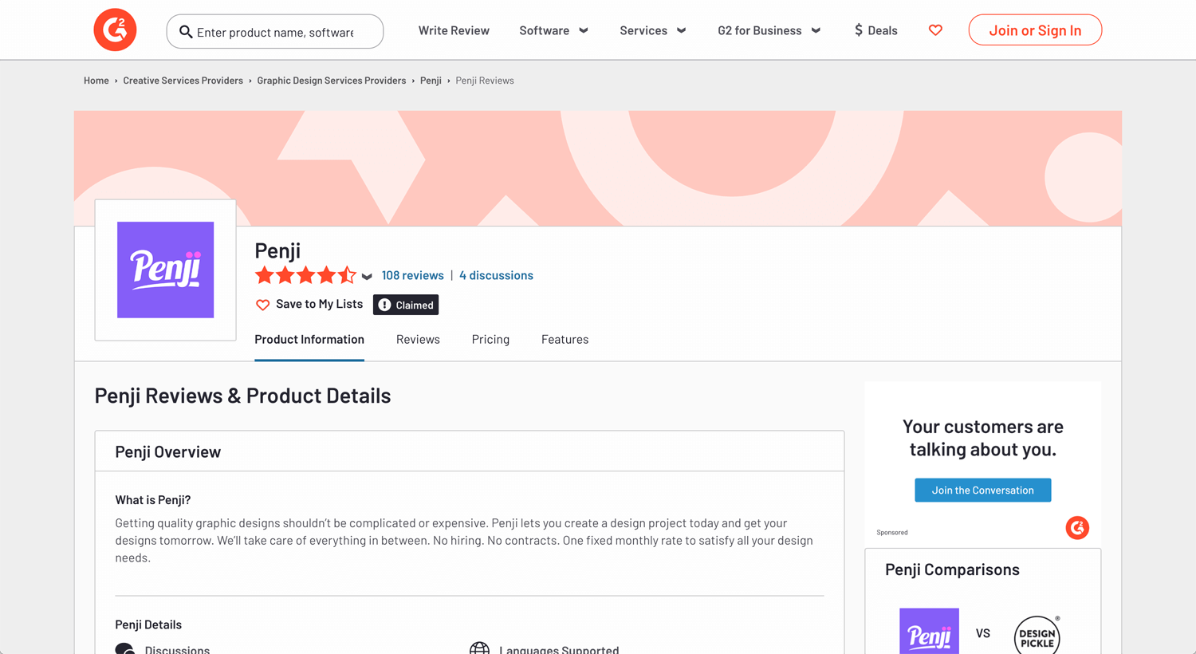This screenshot has width=1196, height=654.
Task: Go to Home breadcrumb link
Action: click(x=96, y=81)
